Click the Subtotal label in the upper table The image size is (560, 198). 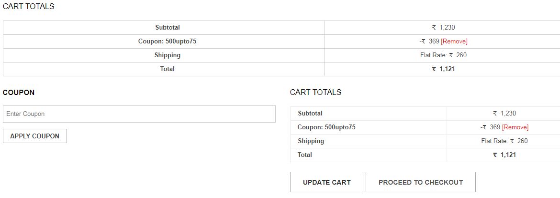point(168,28)
